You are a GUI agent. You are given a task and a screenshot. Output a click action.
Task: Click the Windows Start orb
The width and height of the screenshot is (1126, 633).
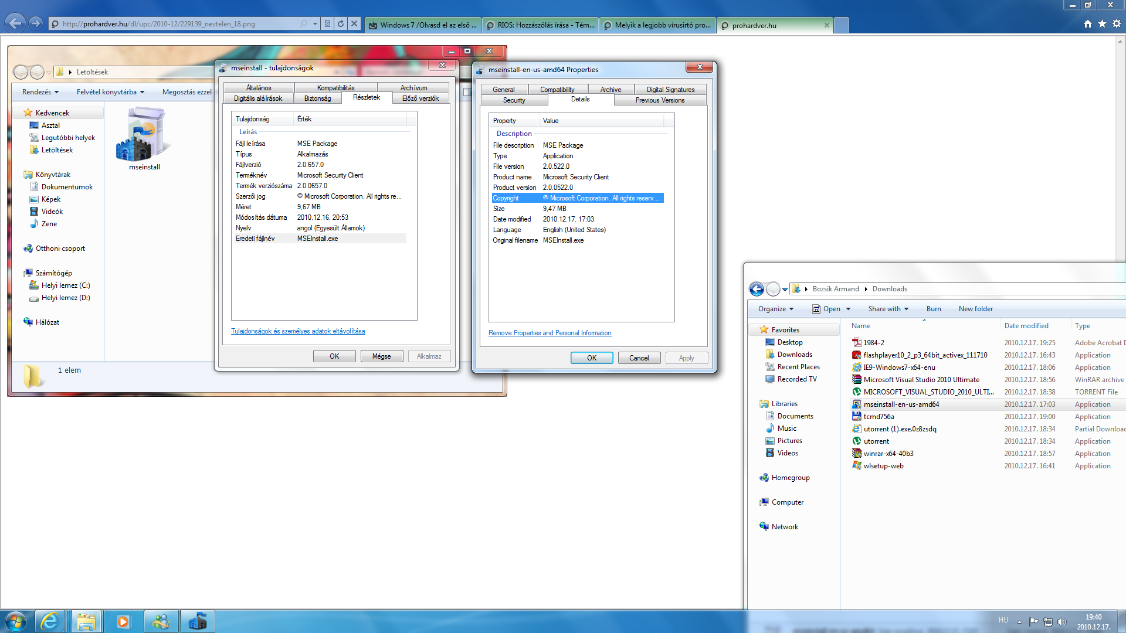15,621
